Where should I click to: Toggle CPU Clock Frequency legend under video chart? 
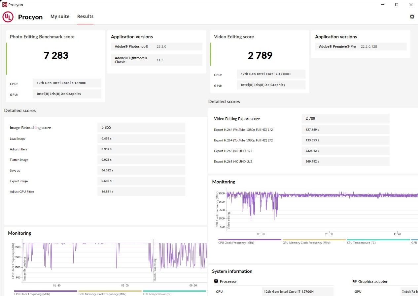(x=236, y=243)
